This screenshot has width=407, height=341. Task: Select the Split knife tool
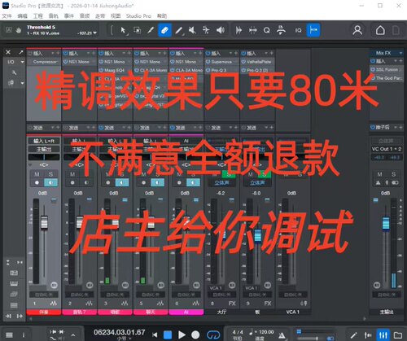pos(151,30)
